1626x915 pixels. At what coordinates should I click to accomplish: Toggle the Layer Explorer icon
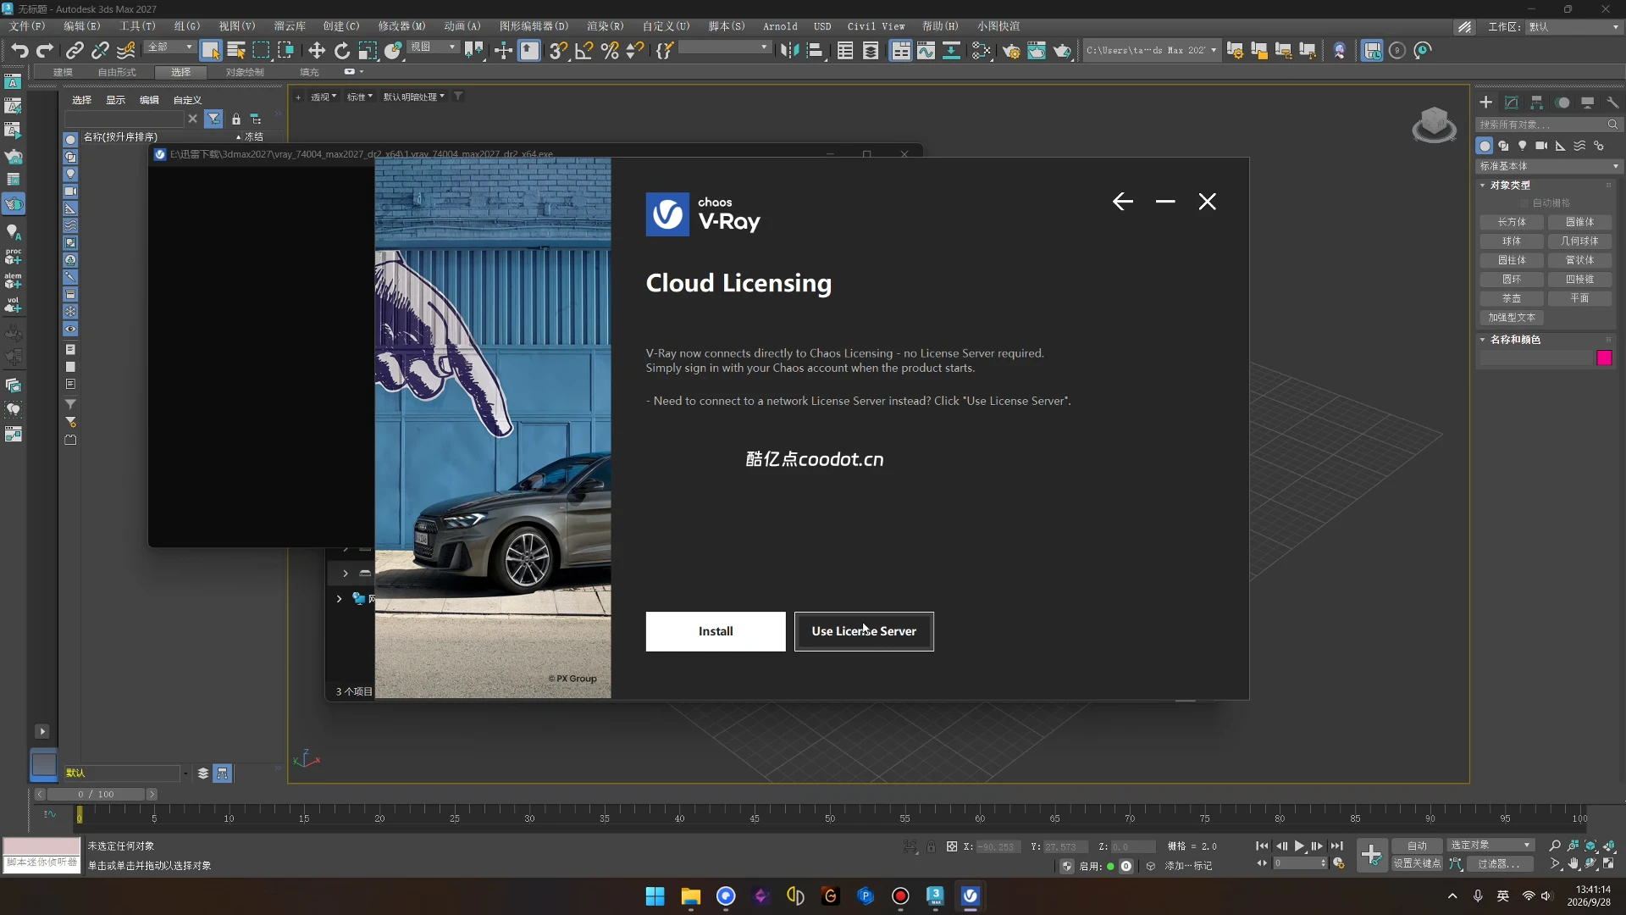pyautogui.click(x=871, y=51)
